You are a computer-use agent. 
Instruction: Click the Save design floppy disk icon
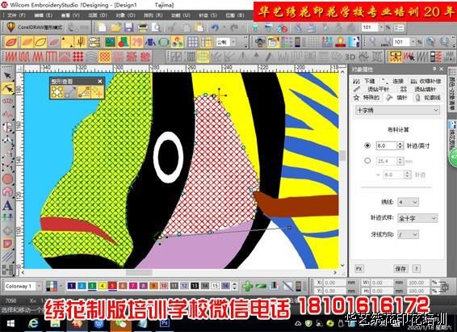click(128, 27)
